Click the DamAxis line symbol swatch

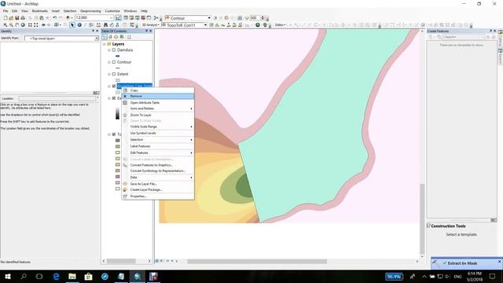click(118, 56)
